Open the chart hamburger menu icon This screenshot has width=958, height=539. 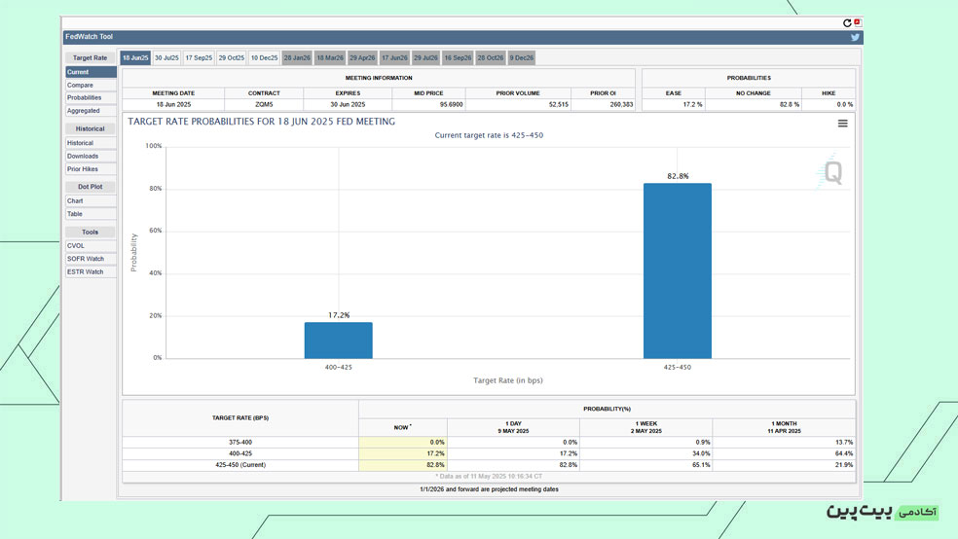[x=842, y=124]
